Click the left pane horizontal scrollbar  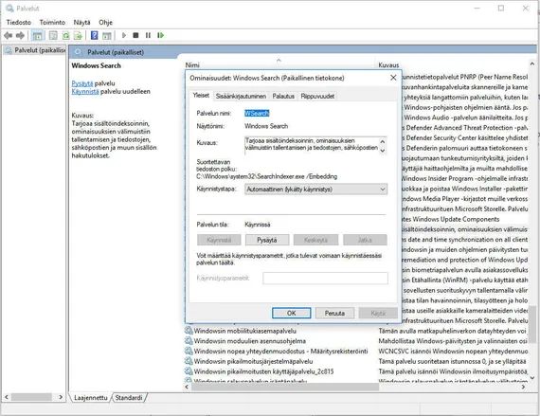(31, 397)
